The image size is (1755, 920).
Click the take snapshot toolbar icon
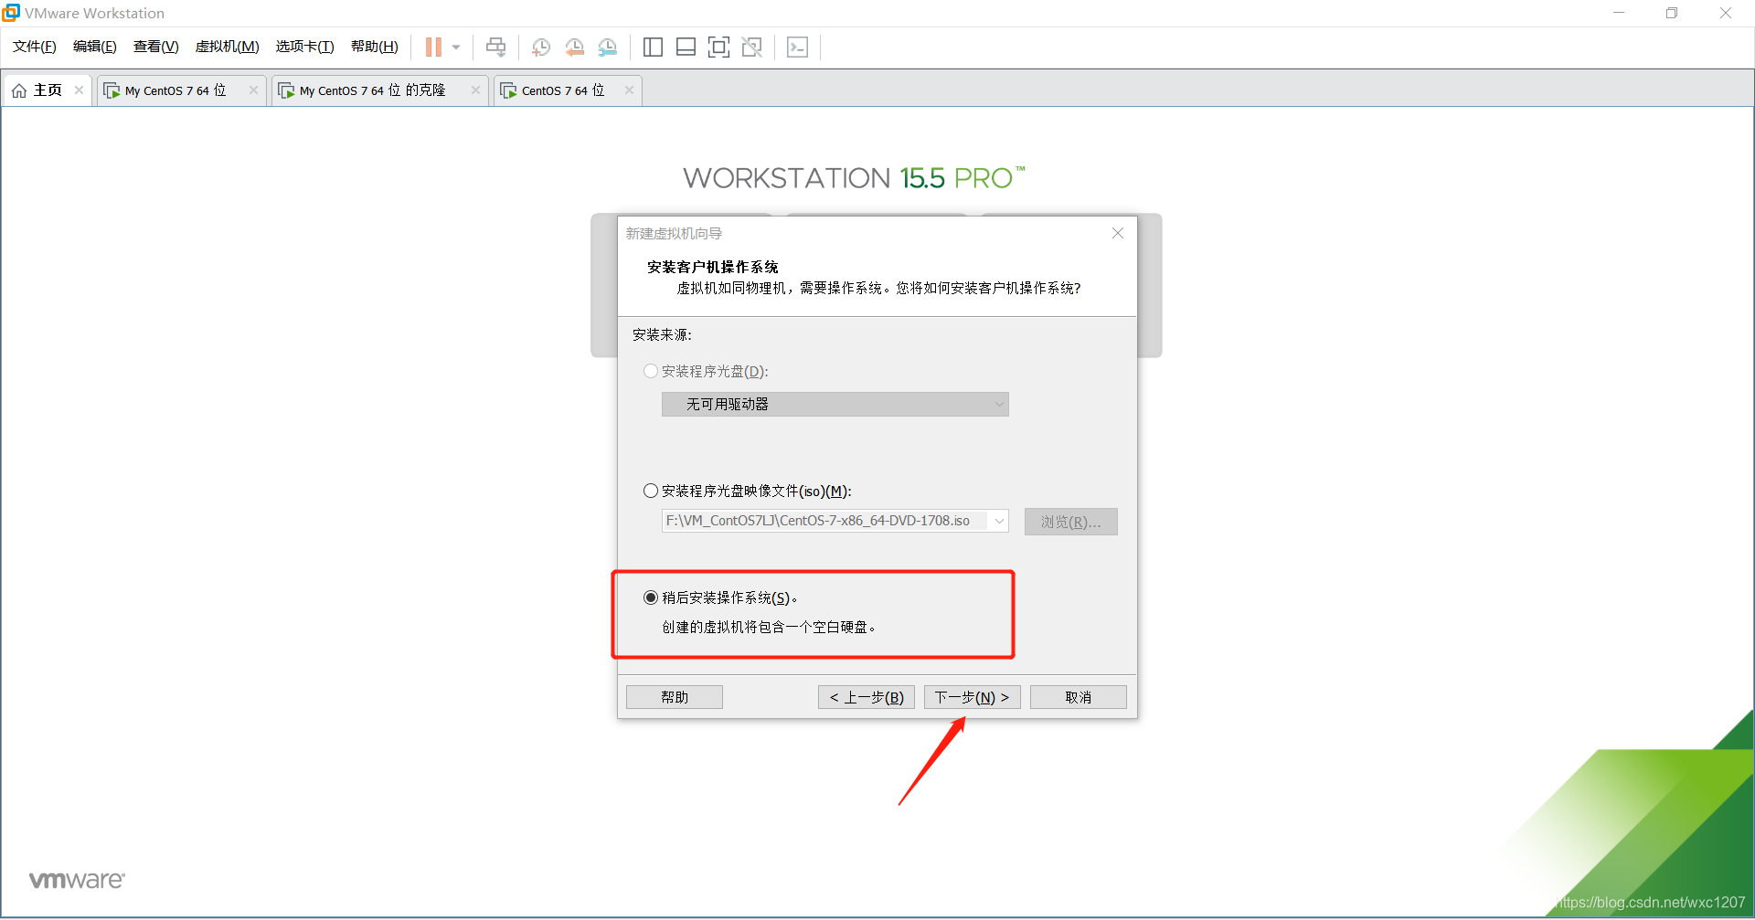tap(541, 47)
